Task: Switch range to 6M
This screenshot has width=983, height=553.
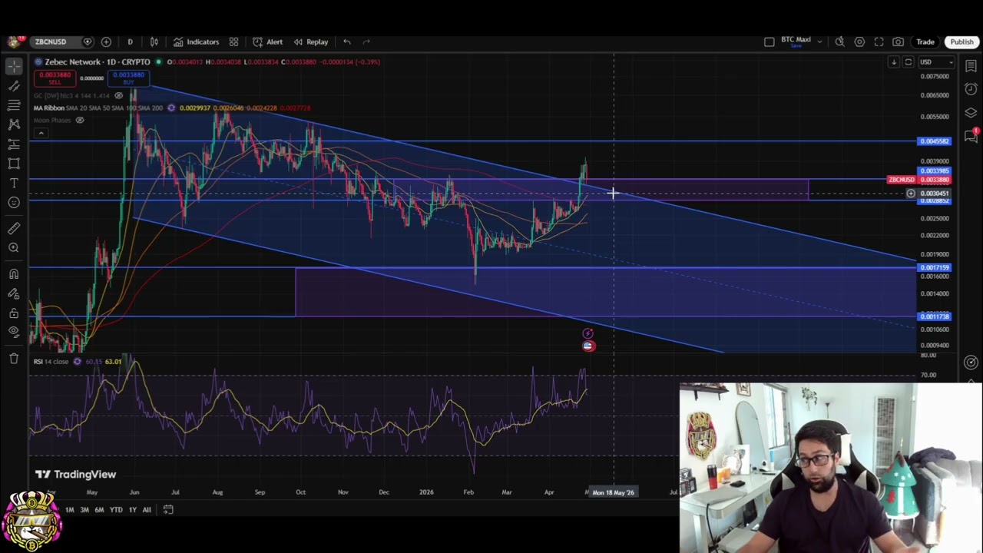Action: [99, 509]
